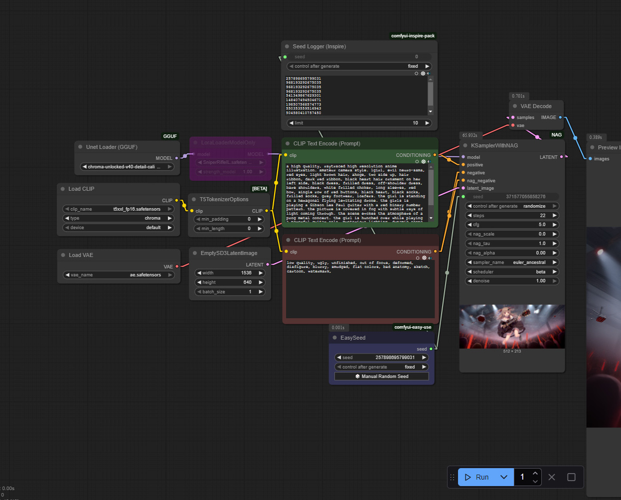The height and width of the screenshot is (500, 621).
Task: Click the nag_scale 0.0 value field
Action: (512, 234)
